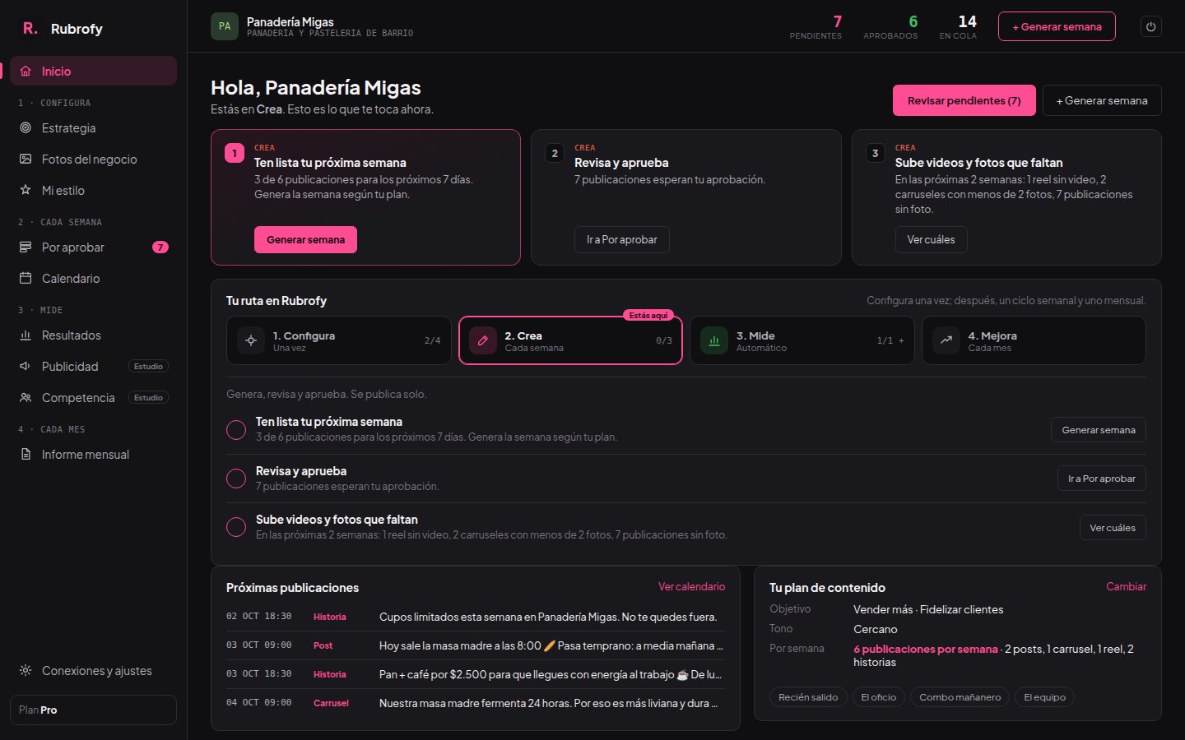
Task: Click the 14 En cola counter
Action: [x=959, y=26]
